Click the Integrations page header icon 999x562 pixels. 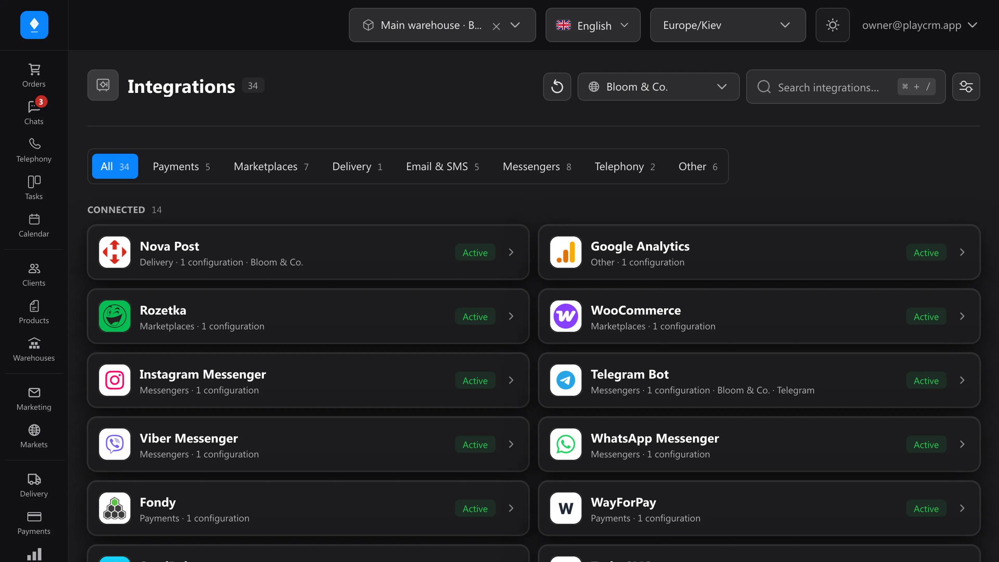tap(103, 85)
